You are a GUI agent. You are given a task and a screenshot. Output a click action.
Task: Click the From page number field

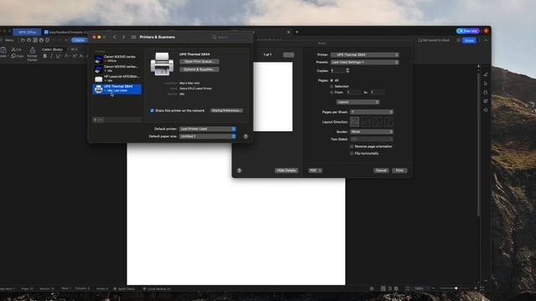353,92
